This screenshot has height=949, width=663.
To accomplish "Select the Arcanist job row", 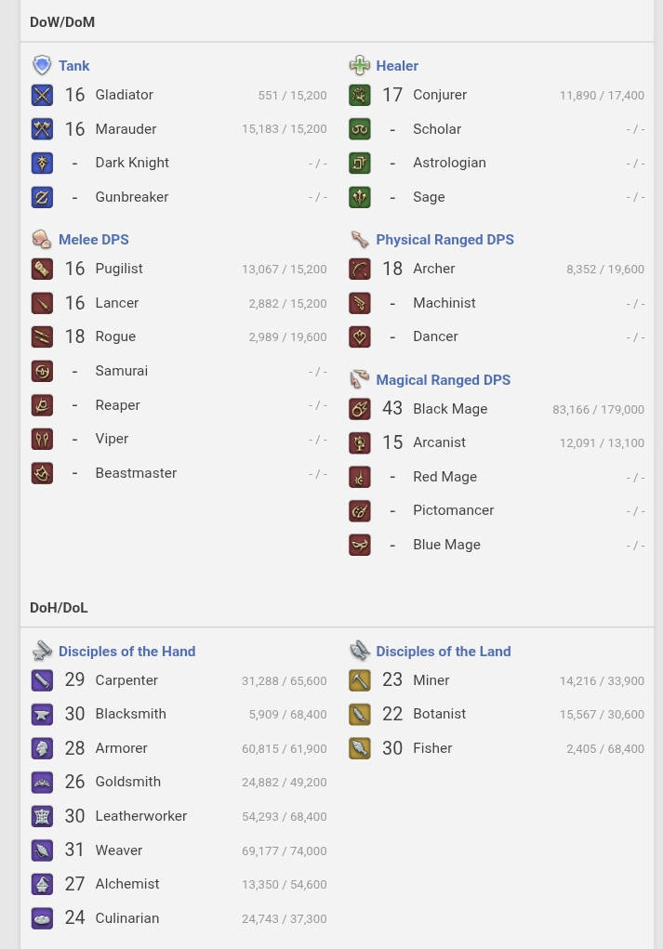I will pyautogui.click(x=497, y=442).
